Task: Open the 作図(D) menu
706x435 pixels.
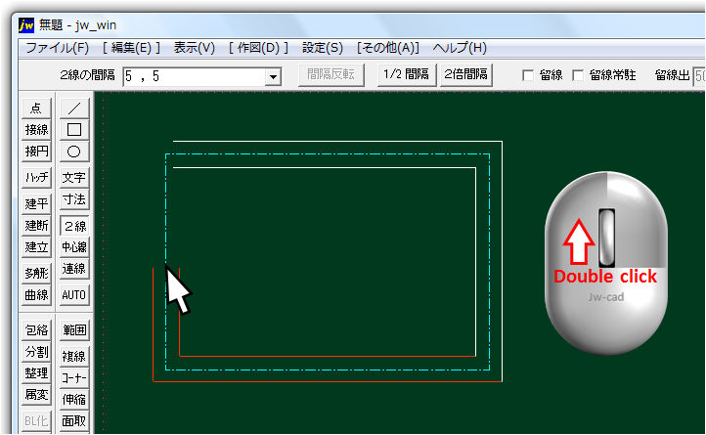Action: (258, 47)
